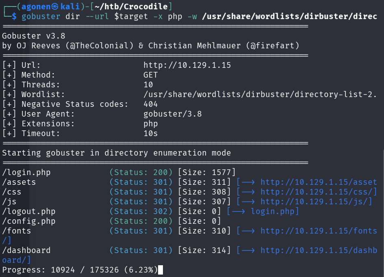
Task: Click the /logout.php result entry
Action: point(28,211)
